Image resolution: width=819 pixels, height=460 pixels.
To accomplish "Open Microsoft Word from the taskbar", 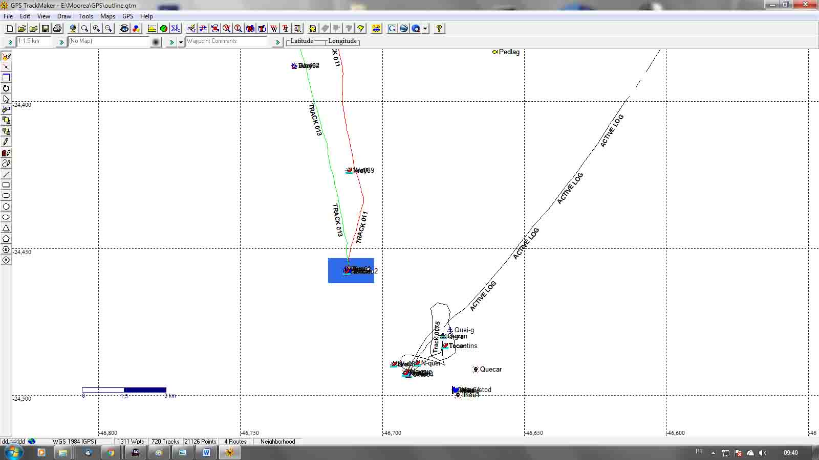I will coord(206,452).
